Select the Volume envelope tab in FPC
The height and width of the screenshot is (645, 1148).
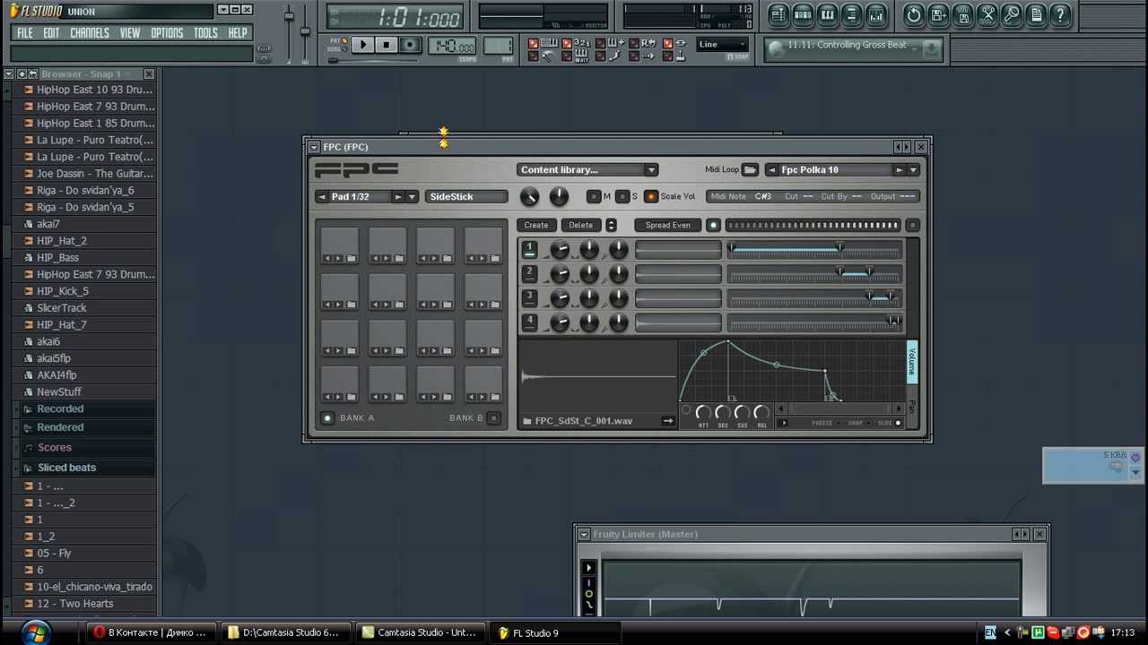pos(912,363)
